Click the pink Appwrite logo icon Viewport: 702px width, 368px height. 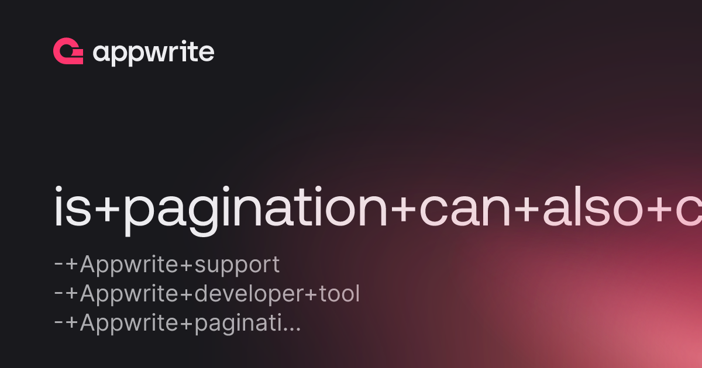[68, 51]
